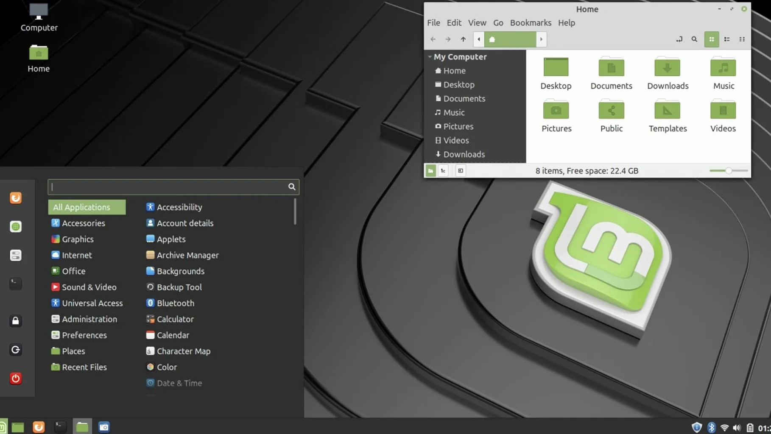Open the Downloads folder icon

tap(668, 74)
